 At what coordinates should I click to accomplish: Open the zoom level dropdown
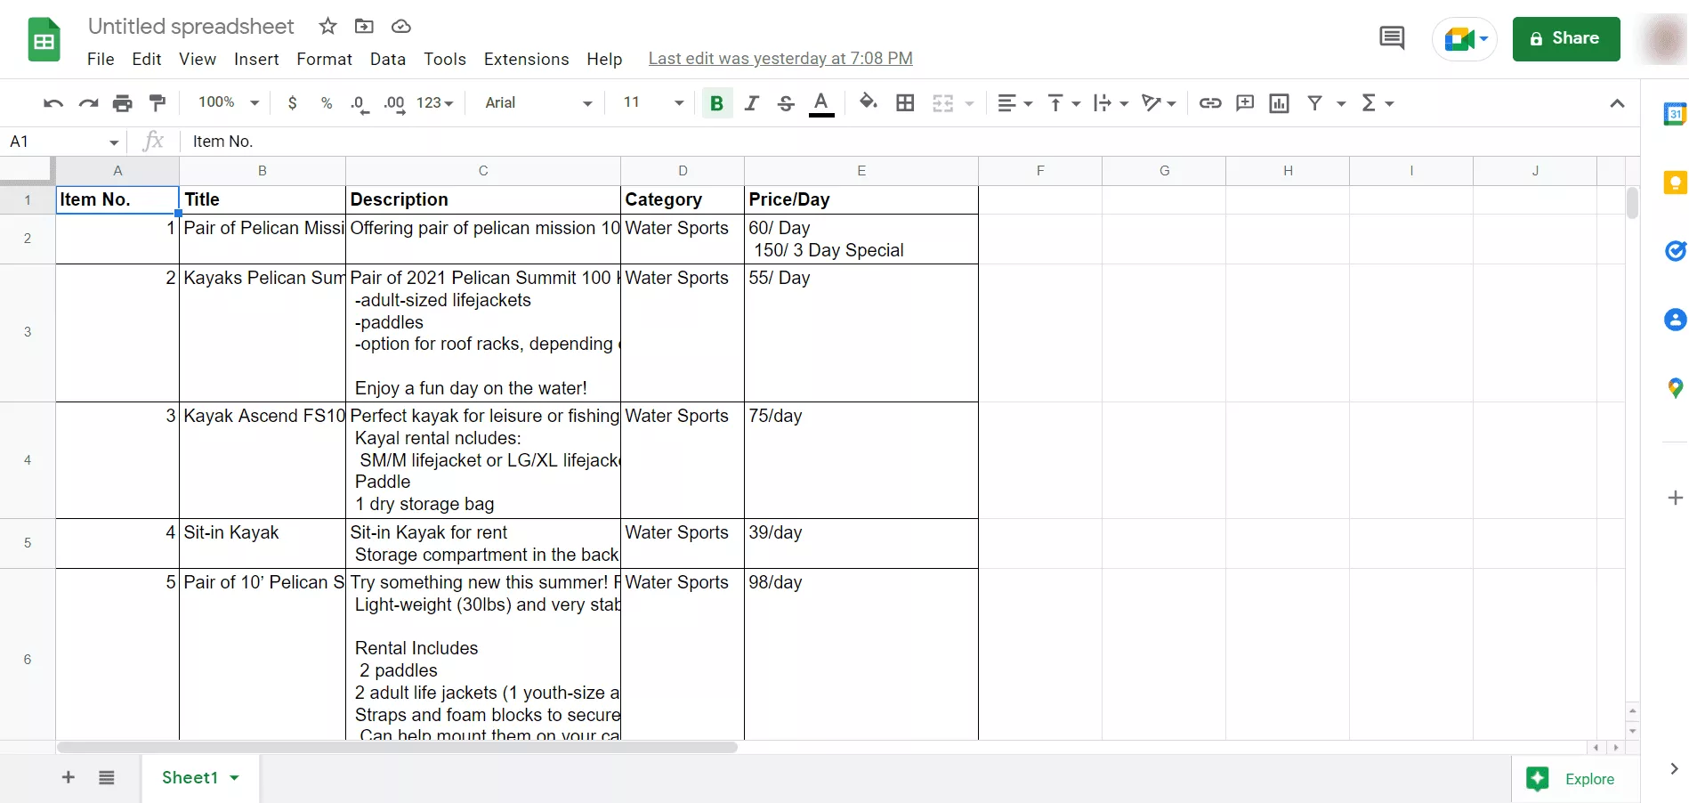click(x=227, y=102)
